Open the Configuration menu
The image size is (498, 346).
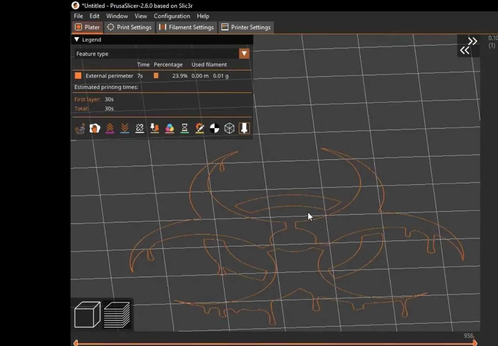point(172,16)
